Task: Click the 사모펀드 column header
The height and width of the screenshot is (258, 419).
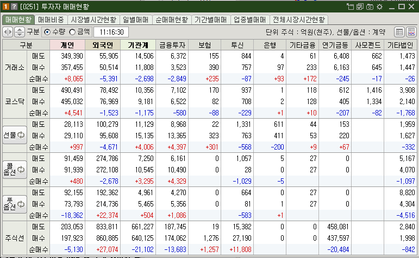Action: pos(368,45)
